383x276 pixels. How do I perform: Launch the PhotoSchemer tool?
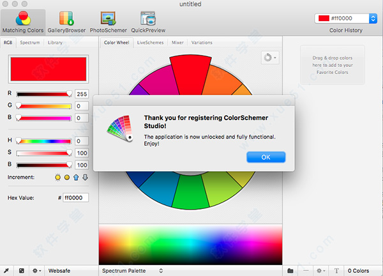click(109, 22)
